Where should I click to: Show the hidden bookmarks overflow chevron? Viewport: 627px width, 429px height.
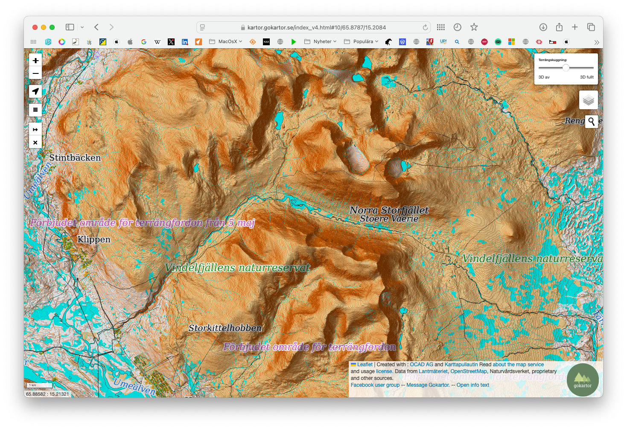click(x=596, y=42)
